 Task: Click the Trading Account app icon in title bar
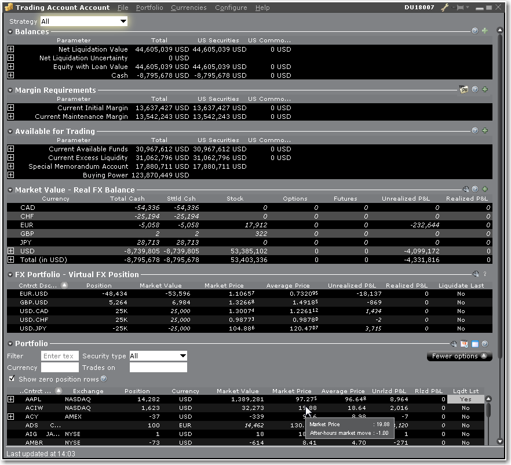click(x=9, y=7)
